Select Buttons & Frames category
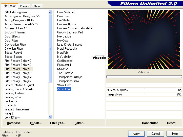The width and height of the screenshot is (183, 137). tap(15, 32)
